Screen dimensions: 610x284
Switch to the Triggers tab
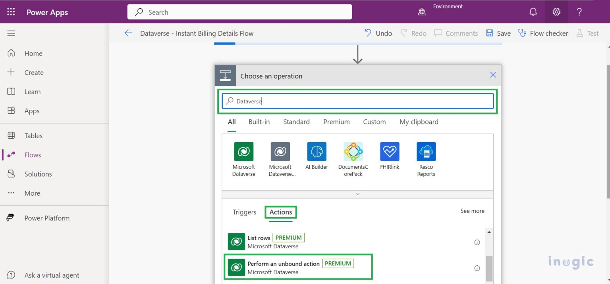(244, 212)
